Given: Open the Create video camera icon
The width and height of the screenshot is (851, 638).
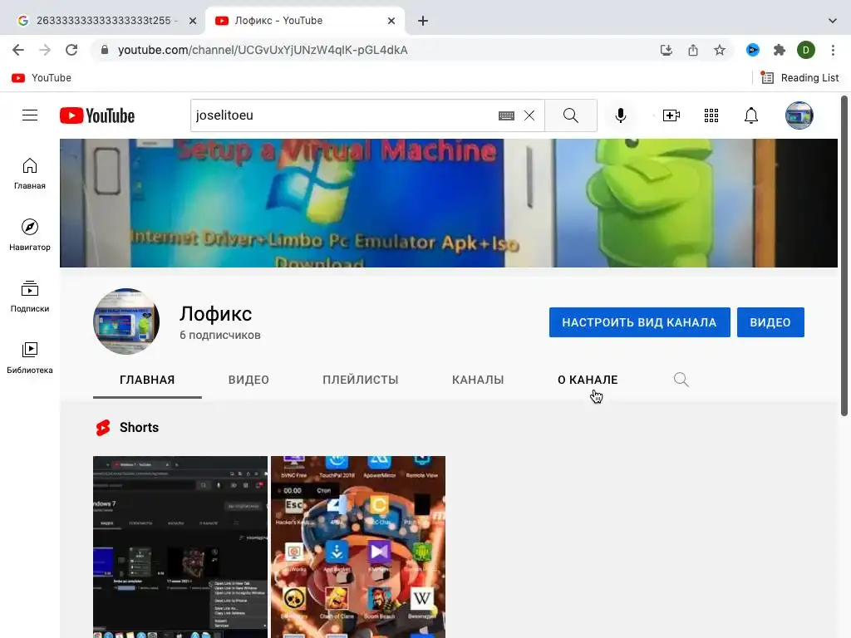Looking at the screenshot, I should click(671, 115).
